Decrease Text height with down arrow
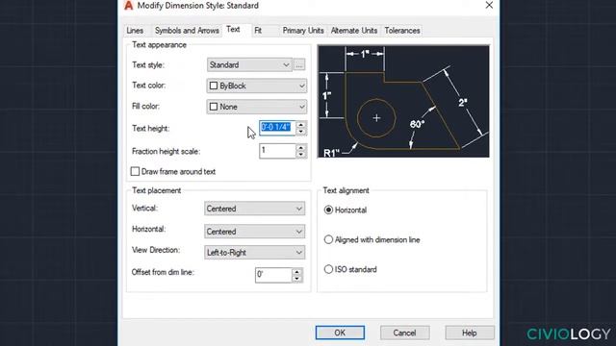This screenshot has width=616, height=346. (301, 132)
